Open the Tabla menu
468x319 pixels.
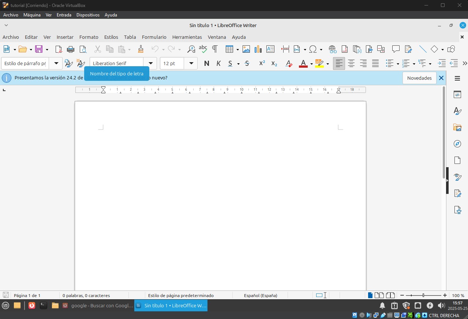(130, 37)
